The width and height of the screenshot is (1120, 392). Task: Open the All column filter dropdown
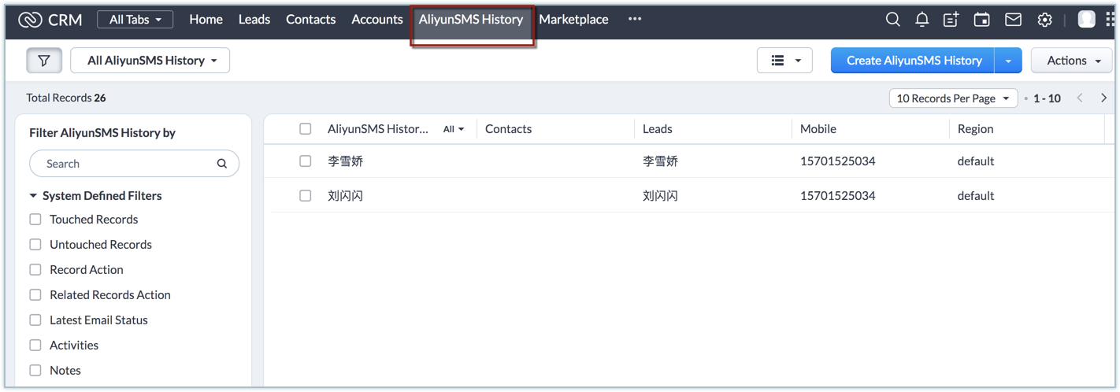(454, 129)
